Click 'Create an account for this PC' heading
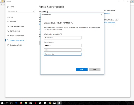 [59, 23]
